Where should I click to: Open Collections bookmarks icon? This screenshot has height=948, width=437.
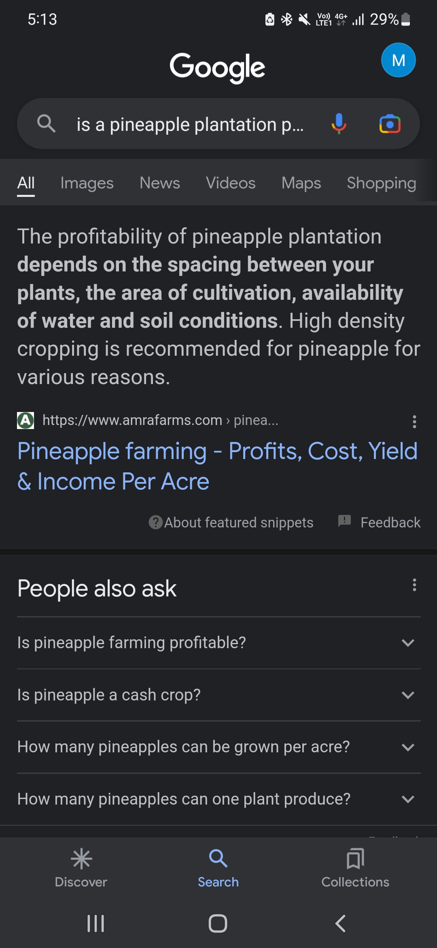(x=355, y=858)
